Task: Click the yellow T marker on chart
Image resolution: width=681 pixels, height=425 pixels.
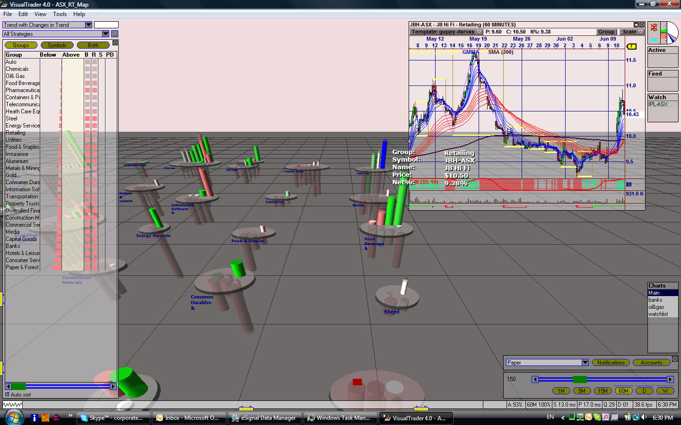Action: tap(631, 46)
